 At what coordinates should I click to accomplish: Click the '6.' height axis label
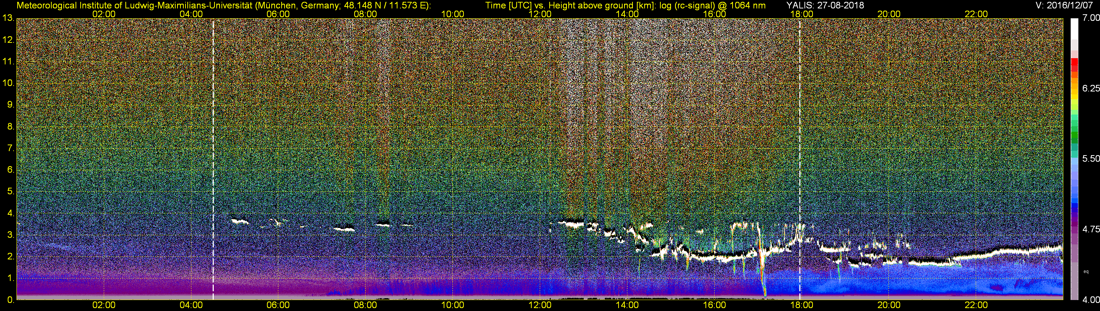11,169
